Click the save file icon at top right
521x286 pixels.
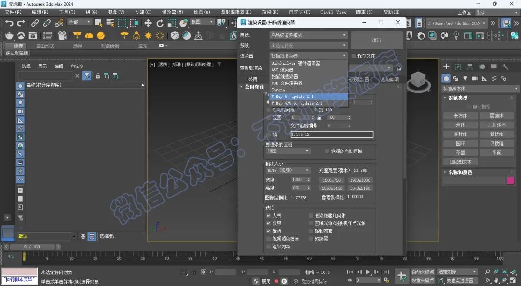point(506,23)
